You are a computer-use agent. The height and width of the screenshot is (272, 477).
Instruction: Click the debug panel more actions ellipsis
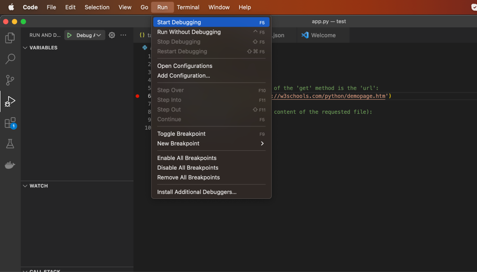point(123,35)
